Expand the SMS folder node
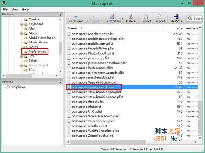The width and height of the screenshot is (205, 153). (x=22, y=56)
